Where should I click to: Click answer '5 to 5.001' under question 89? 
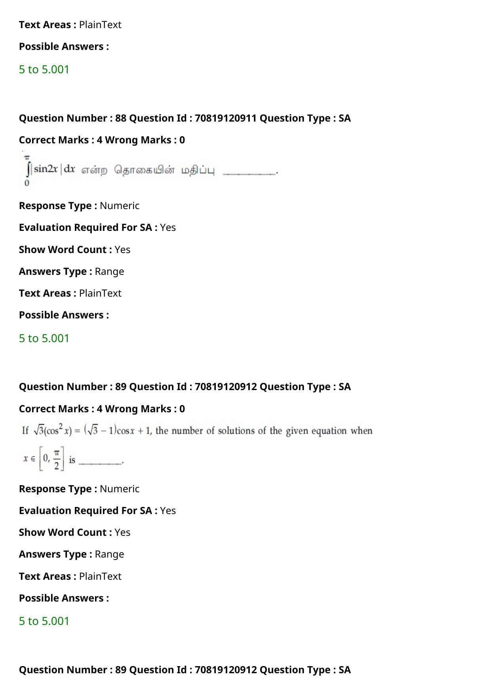[x=44, y=621]
